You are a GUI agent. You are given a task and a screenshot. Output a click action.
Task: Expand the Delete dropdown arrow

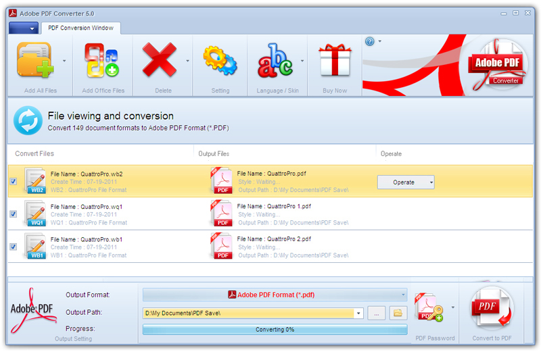click(x=188, y=61)
